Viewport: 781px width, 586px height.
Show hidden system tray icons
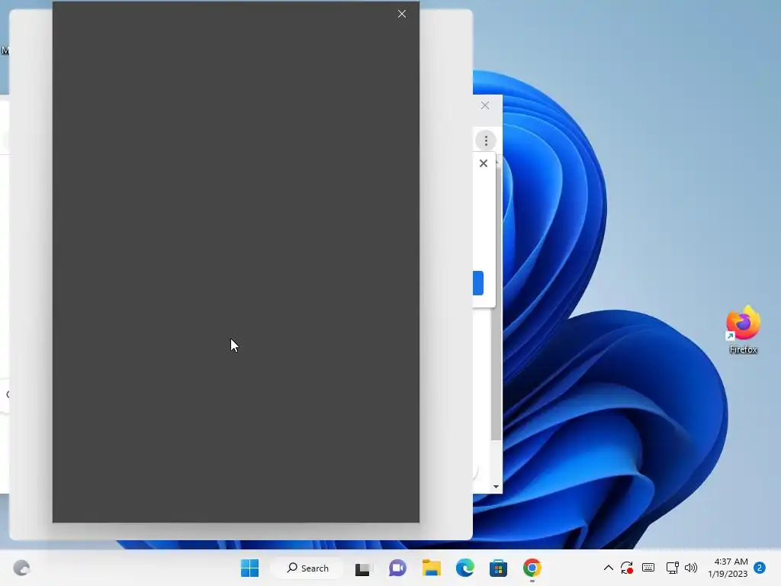click(x=608, y=568)
